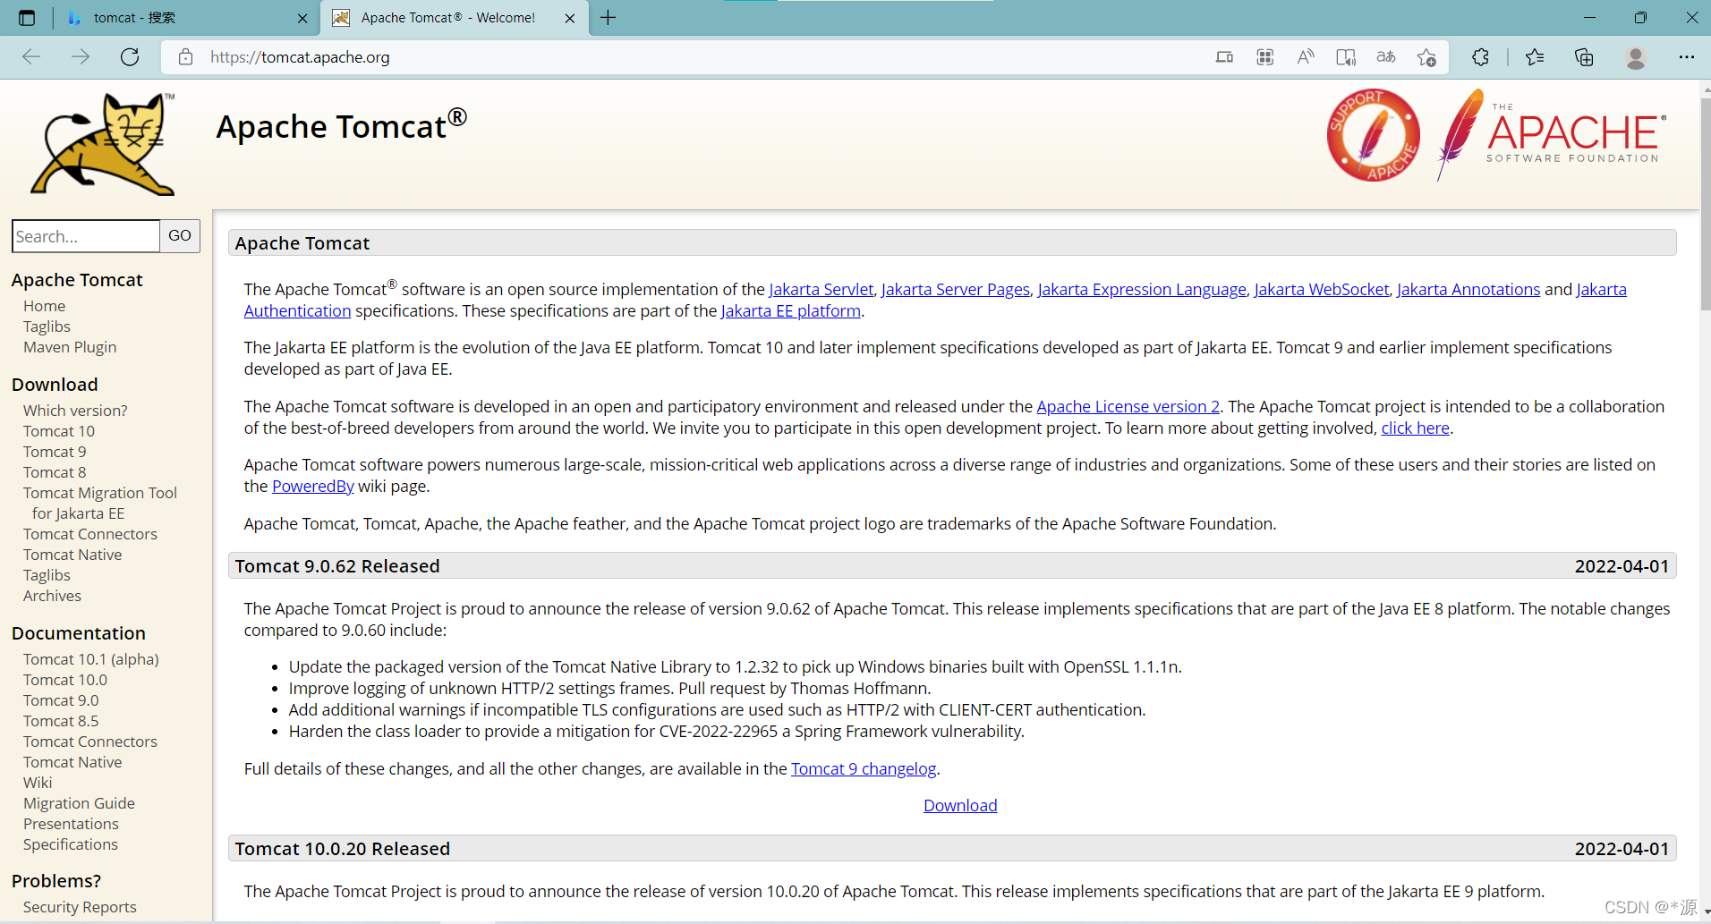Screen dimensions: 1711x924
Task: Follow the Jakarta EE platform link
Action: pyautogui.click(x=791, y=310)
